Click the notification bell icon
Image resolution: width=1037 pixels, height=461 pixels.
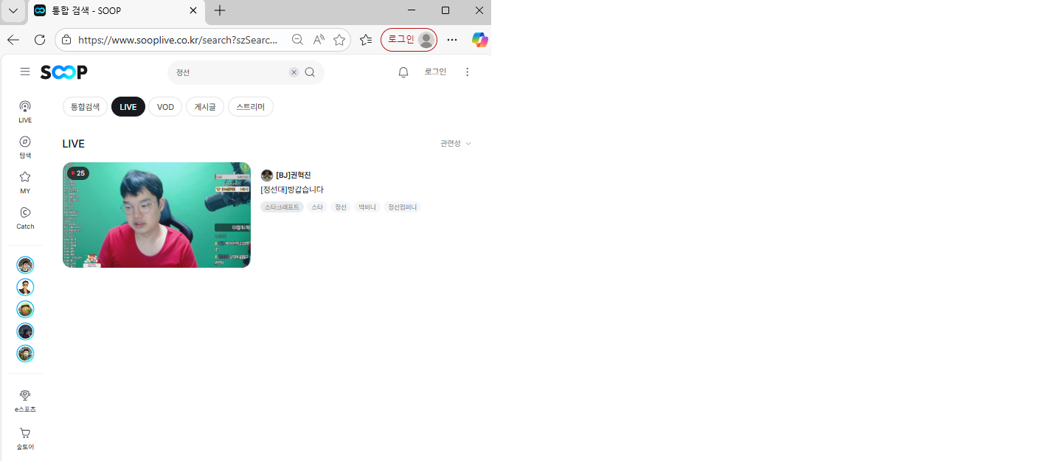[x=403, y=72]
